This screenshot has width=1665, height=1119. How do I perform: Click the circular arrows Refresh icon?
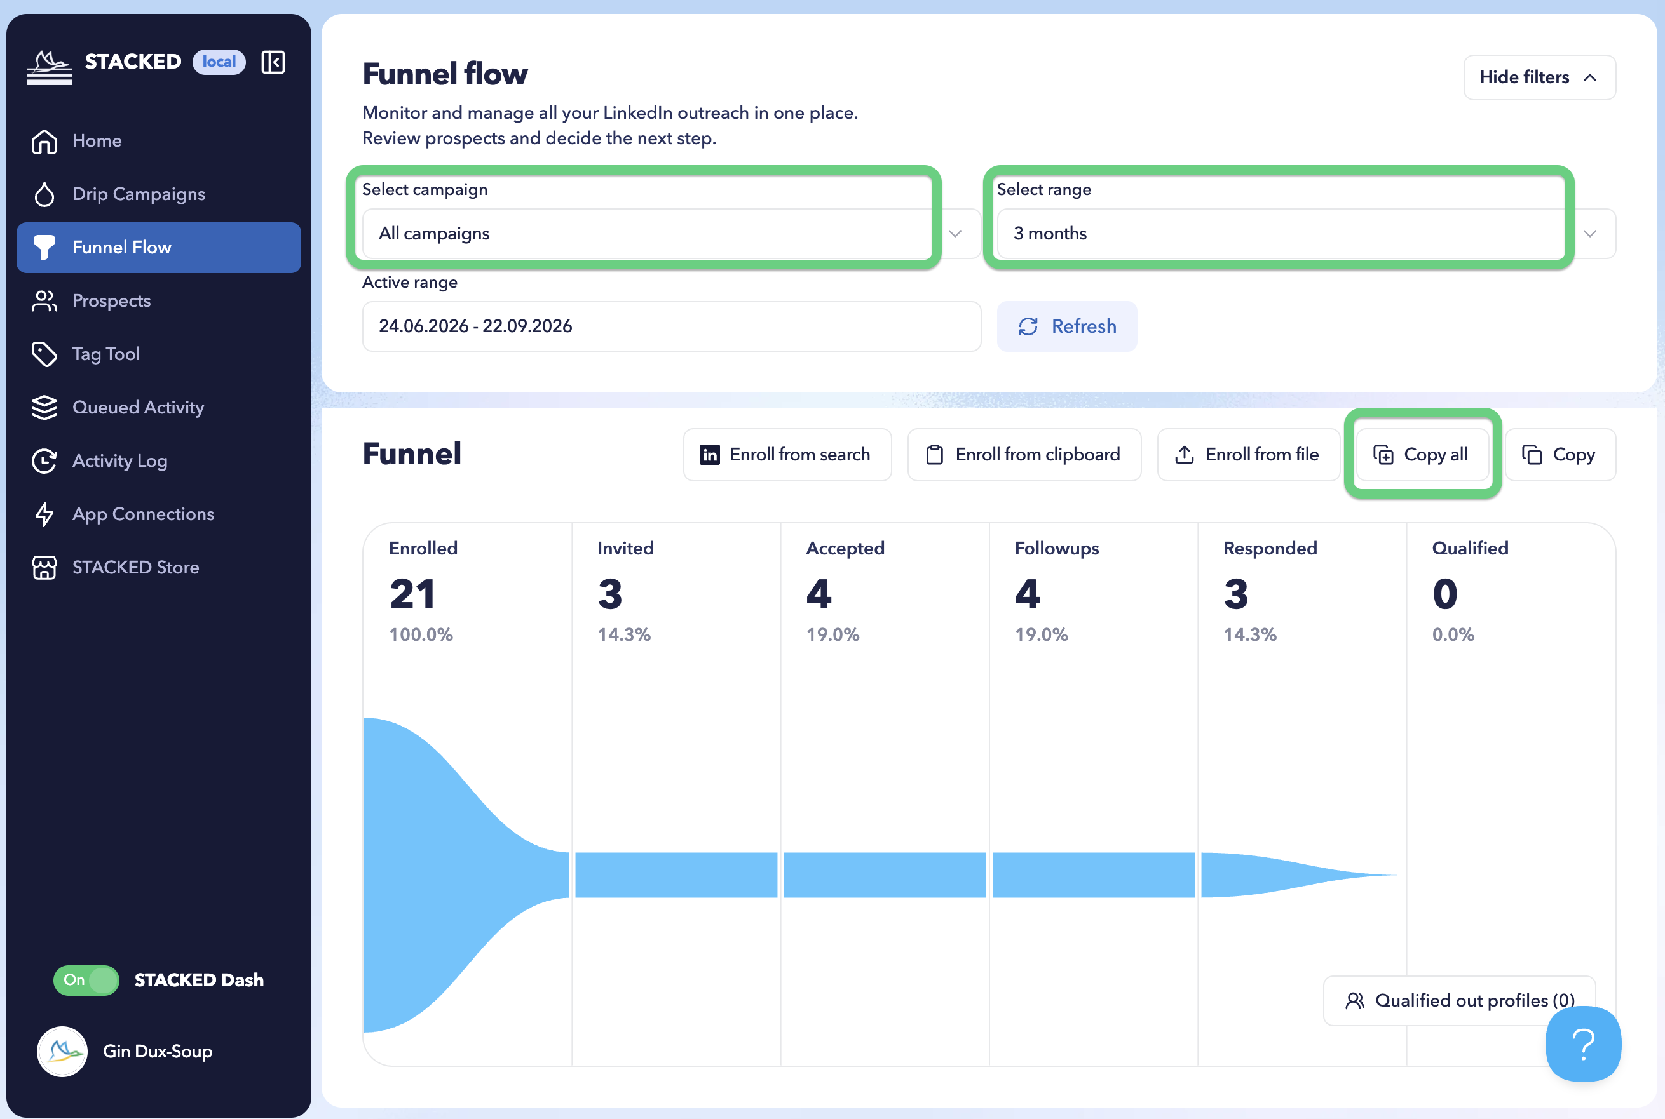click(1028, 326)
